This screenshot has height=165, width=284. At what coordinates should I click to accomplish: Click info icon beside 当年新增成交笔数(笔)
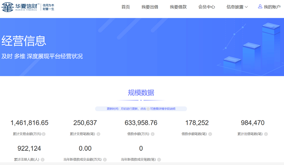click(159, 160)
